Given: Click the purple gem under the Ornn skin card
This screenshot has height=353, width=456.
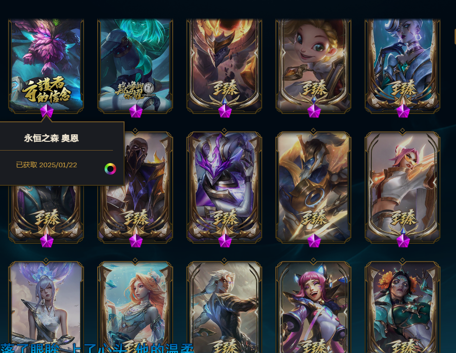Looking at the screenshot, I should coord(47,111).
